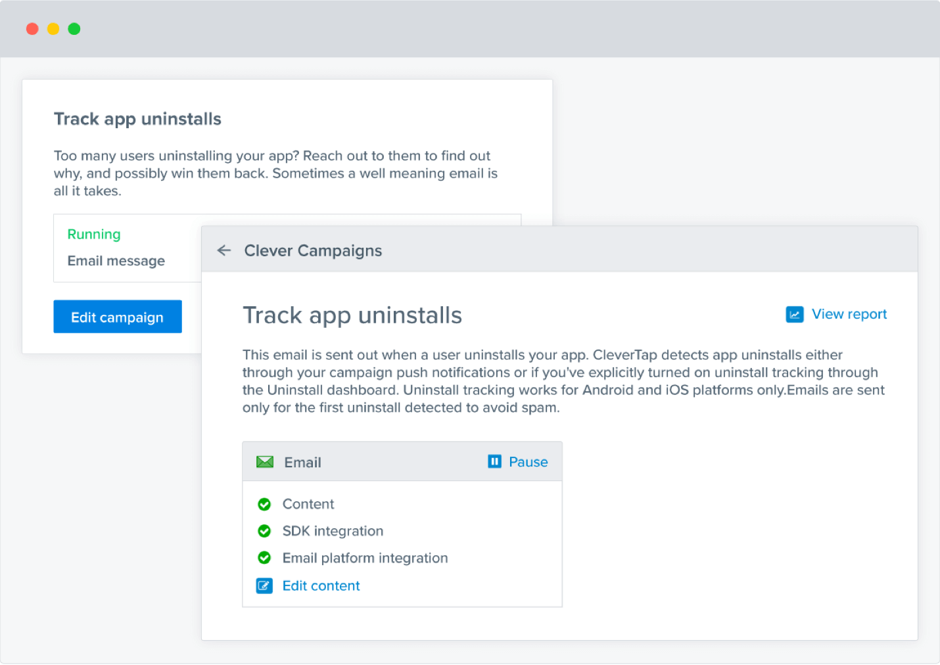Click the checkmark for Email platform integration
The image size is (940, 665).
264,558
